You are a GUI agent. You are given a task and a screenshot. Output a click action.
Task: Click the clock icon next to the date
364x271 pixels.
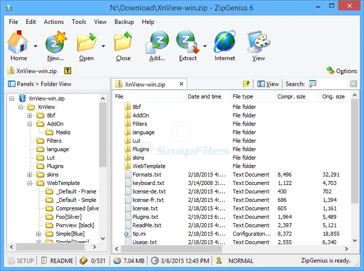tap(154, 261)
